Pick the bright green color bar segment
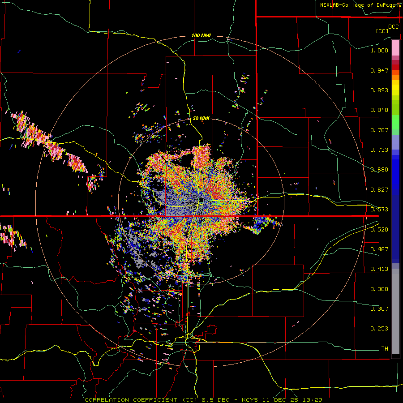The height and width of the screenshot is (403, 403). pos(395,122)
